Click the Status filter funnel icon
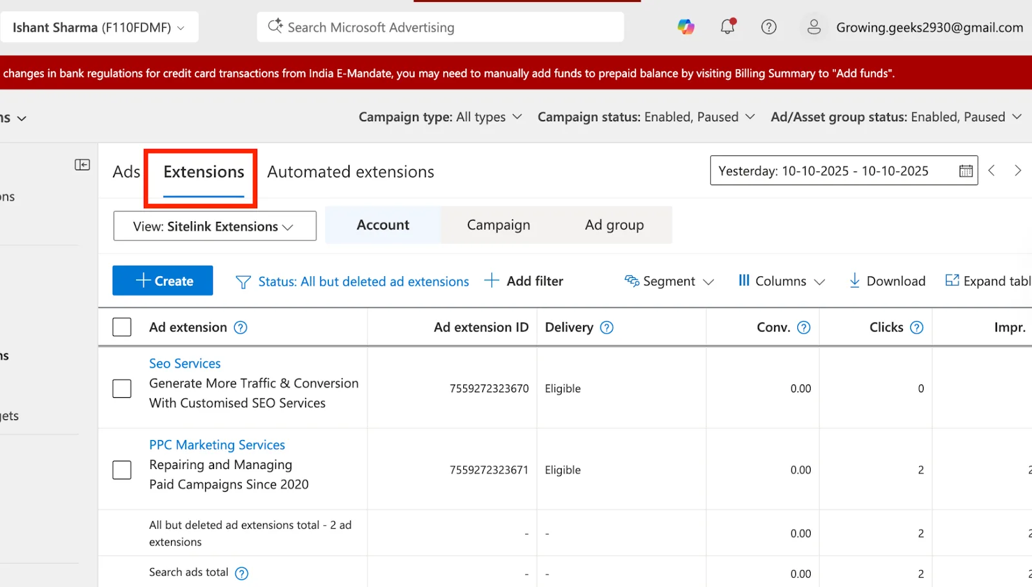 click(243, 282)
